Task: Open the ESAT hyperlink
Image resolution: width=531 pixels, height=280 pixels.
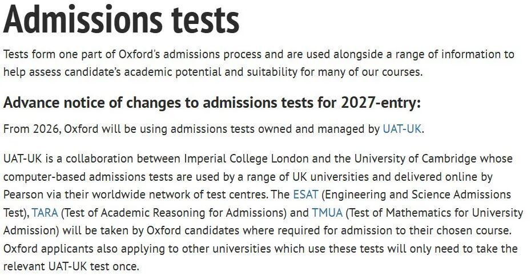Action: (305, 194)
